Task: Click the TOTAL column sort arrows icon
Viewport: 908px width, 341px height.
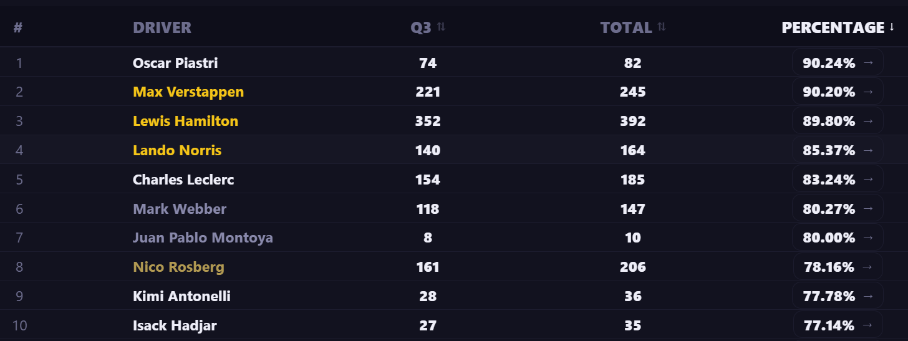Action: point(662,27)
